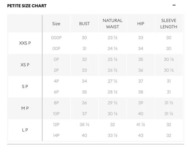Click the 000P size cell
The height and width of the screenshot is (148, 187).
tap(56, 38)
